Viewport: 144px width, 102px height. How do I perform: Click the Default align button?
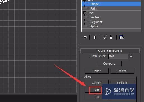coord(122,82)
